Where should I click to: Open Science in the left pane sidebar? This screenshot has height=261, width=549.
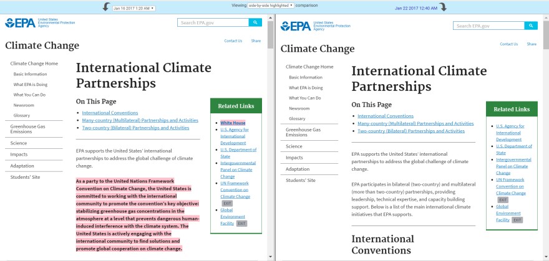click(19, 143)
